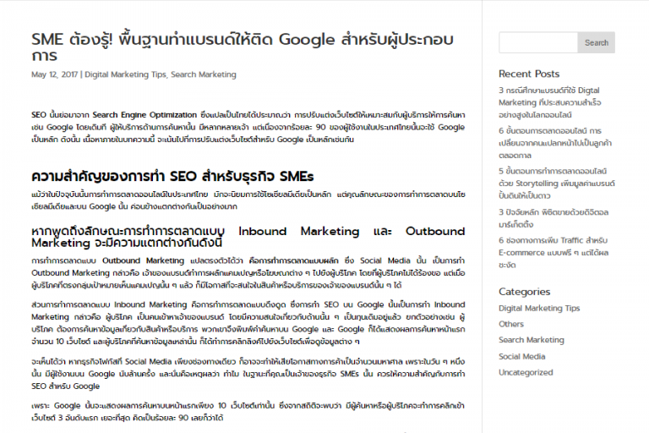The image size is (649, 433).
Task: Click bold text Search Engine Optimization
Action: [x=145, y=115]
